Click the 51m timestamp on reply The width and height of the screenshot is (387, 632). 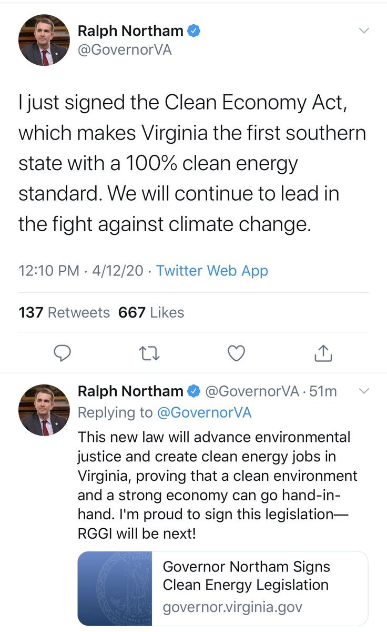click(x=325, y=391)
